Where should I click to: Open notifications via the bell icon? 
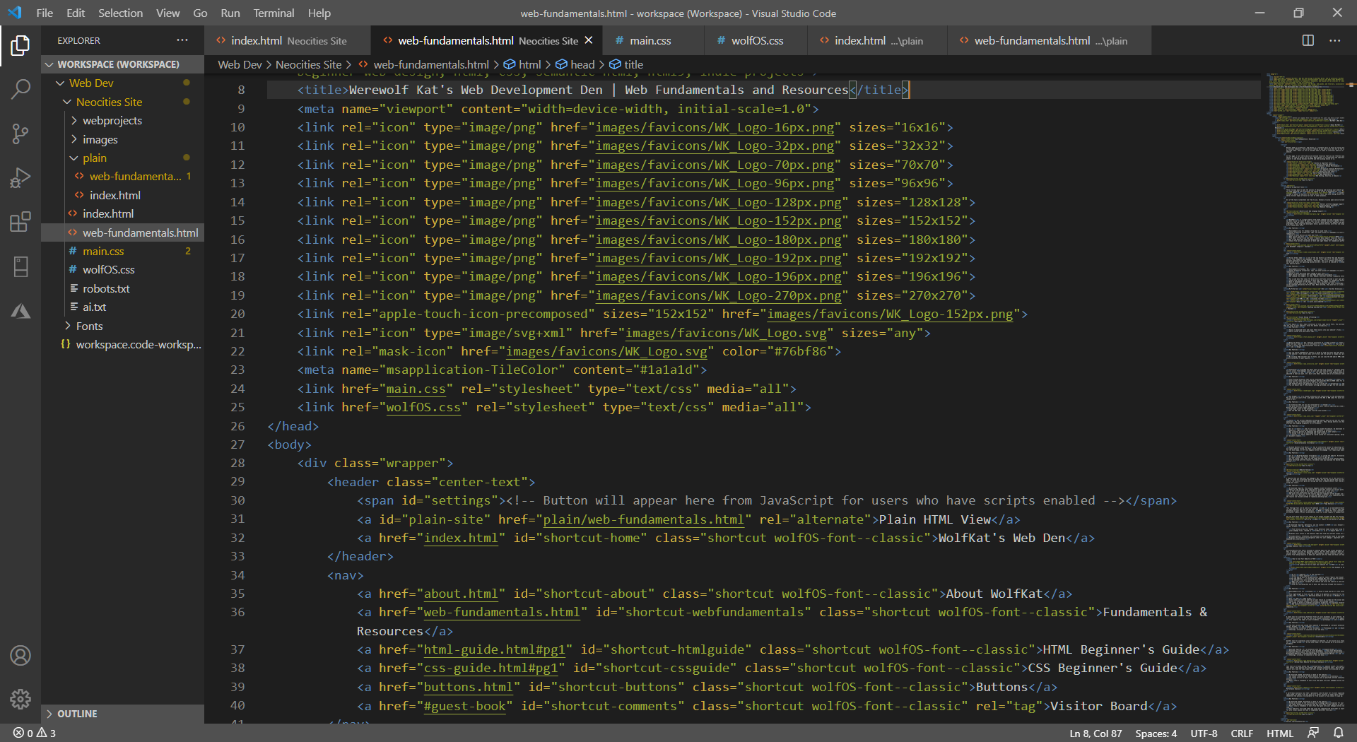(1340, 733)
